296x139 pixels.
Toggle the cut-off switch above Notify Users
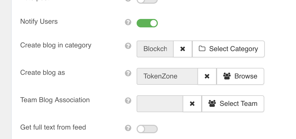click(x=147, y=1)
